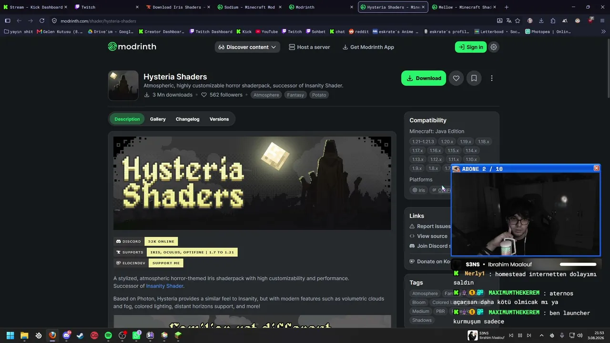Click the Iris platform chip

coord(418,190)
